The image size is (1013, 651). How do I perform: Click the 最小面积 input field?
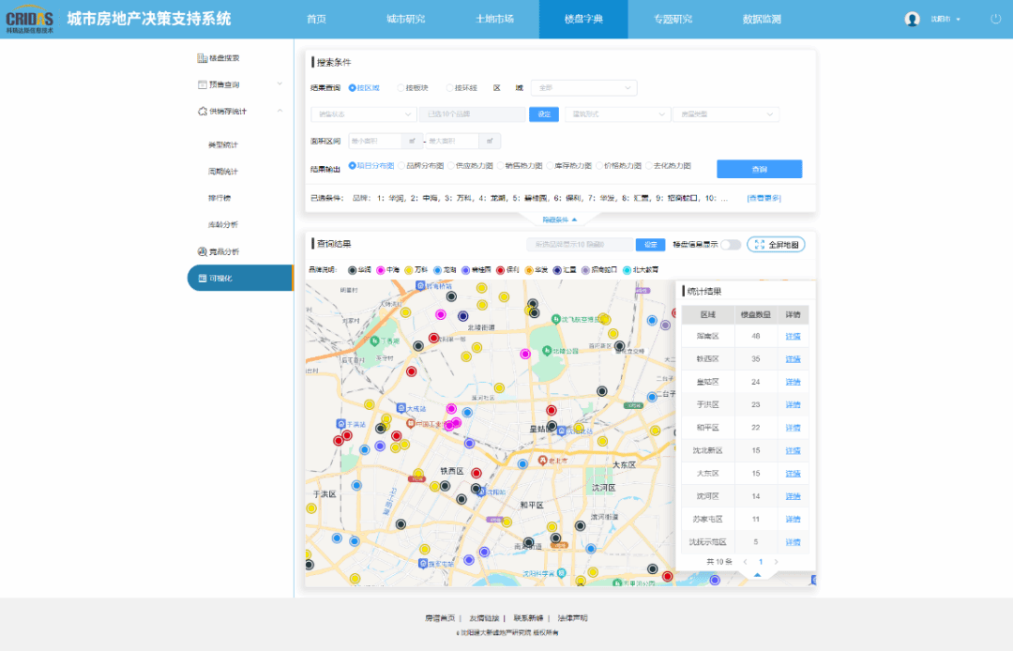373,141
